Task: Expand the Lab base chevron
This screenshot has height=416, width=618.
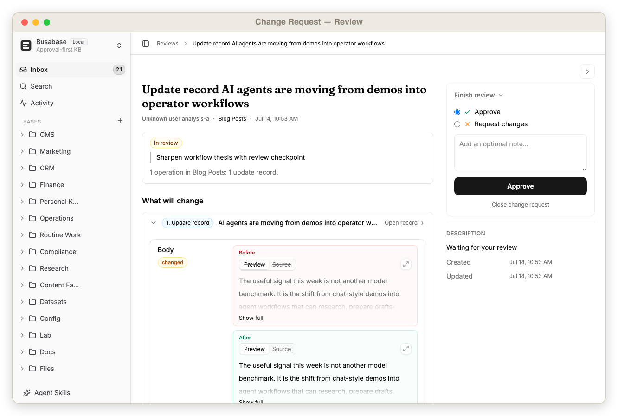Action: [x=22, y=335]
